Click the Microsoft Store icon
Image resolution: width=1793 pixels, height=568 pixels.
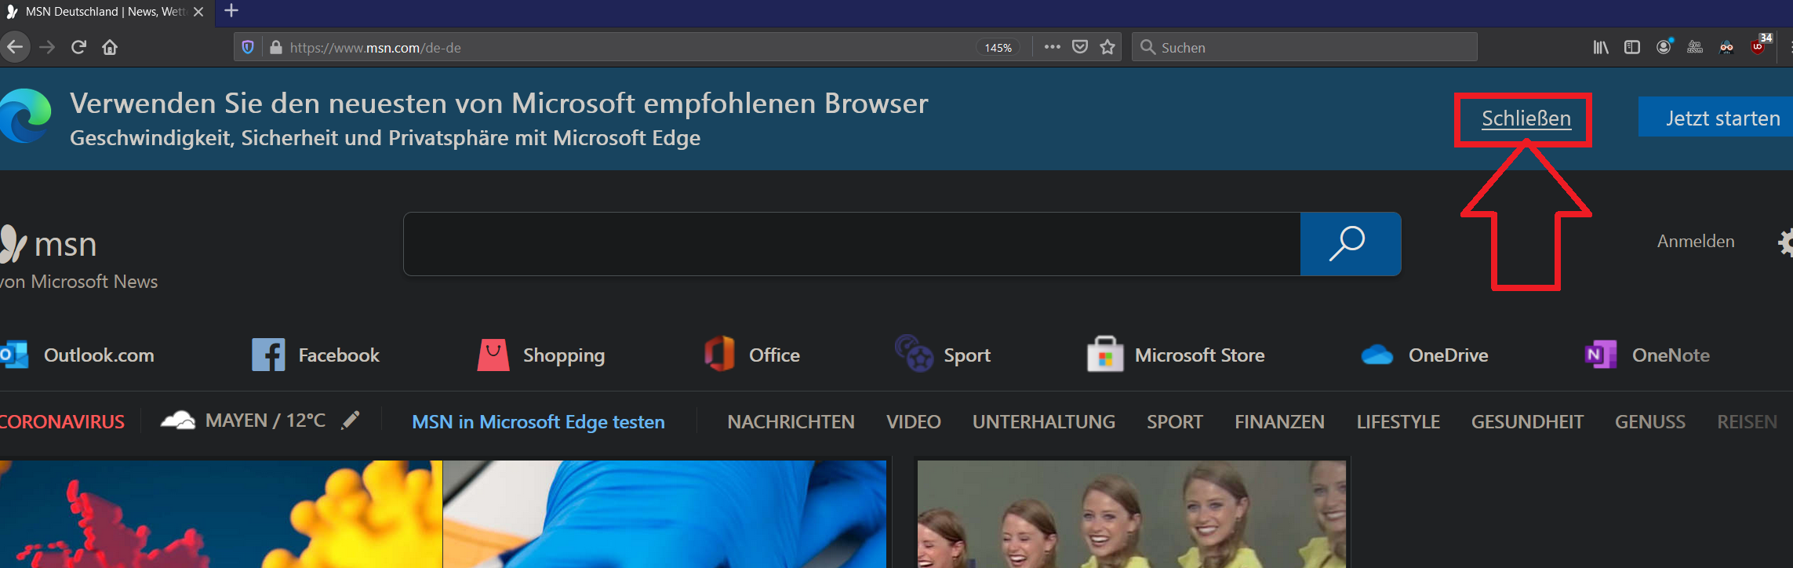coord(1105,354)
